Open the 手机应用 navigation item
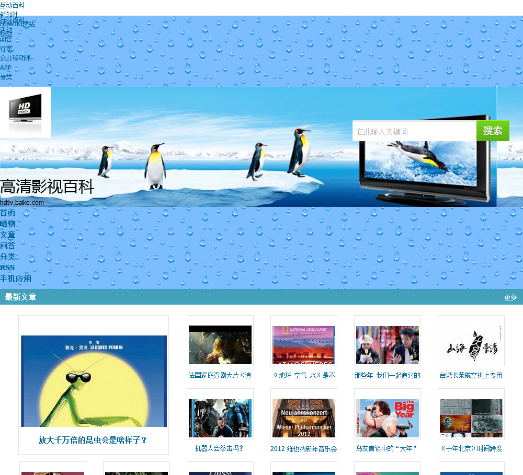 coord(16,279)
